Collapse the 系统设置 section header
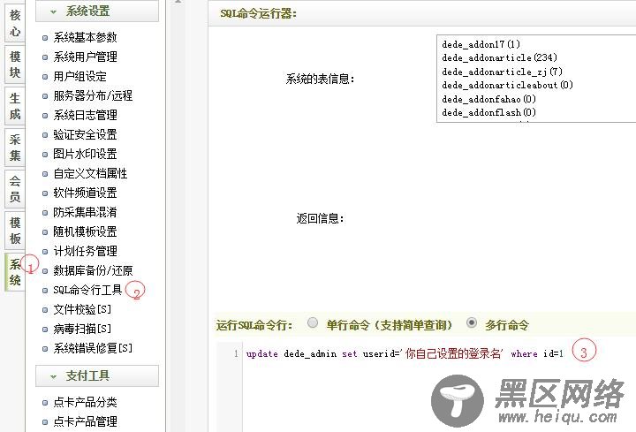 point(97,11)
